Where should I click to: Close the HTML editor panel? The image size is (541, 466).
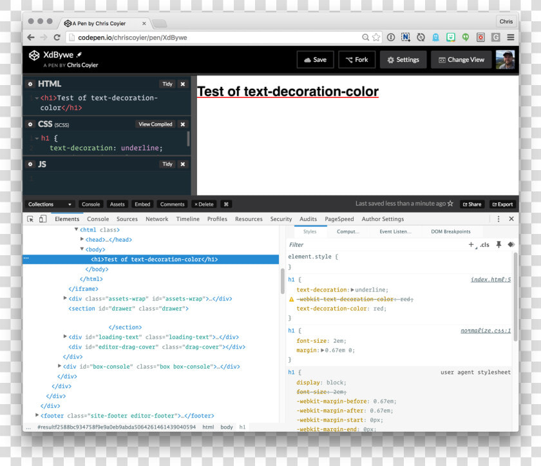183,84
